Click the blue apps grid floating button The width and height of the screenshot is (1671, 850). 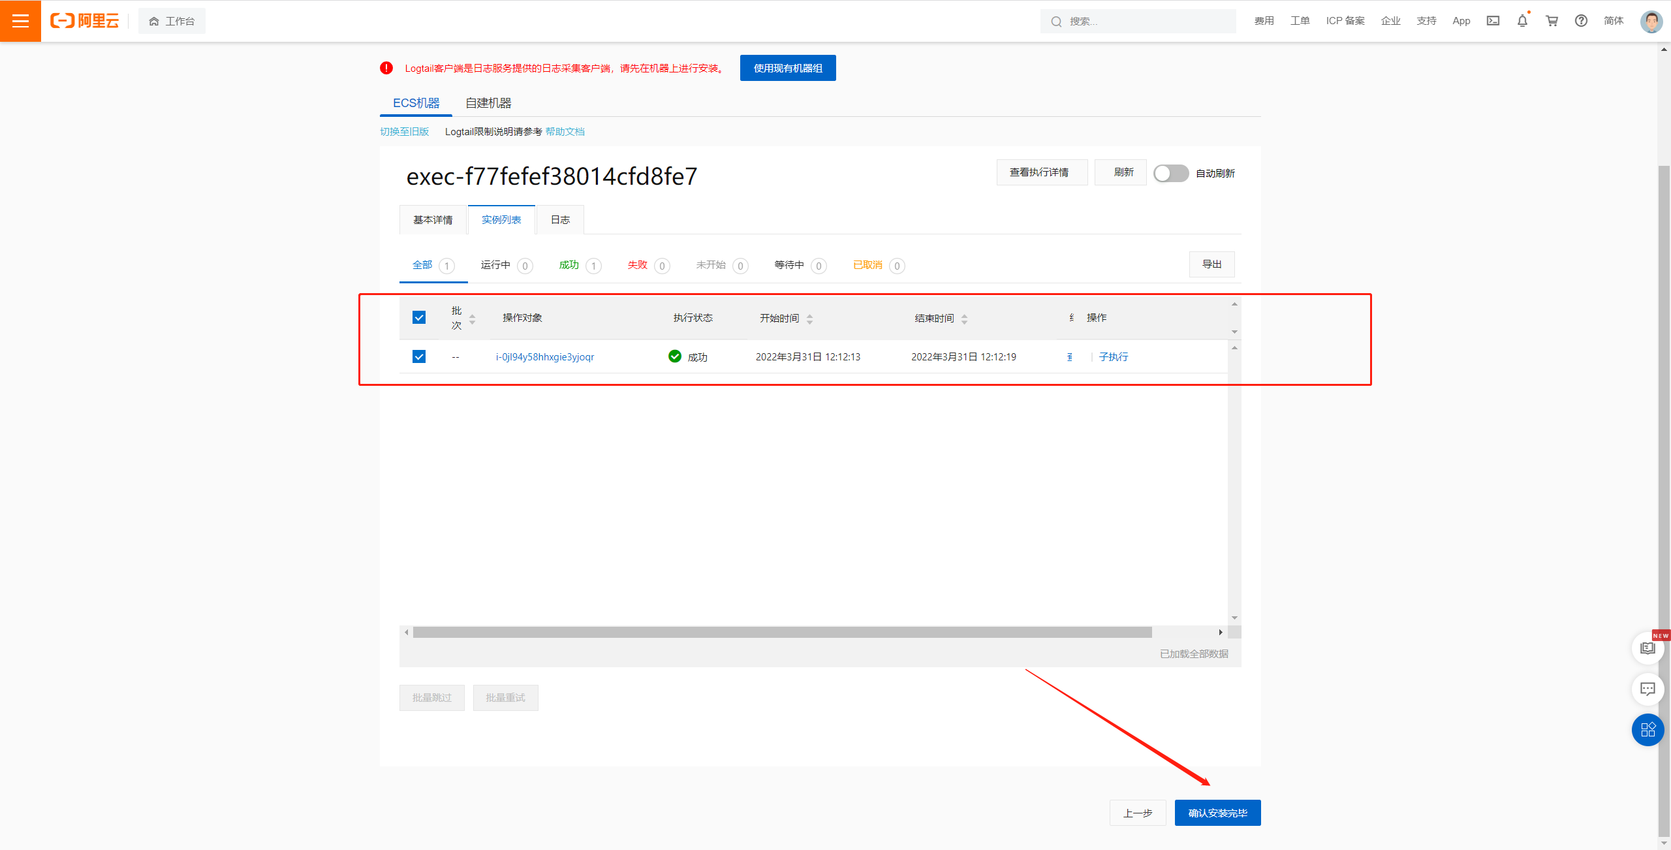(x=1648, y=729)
